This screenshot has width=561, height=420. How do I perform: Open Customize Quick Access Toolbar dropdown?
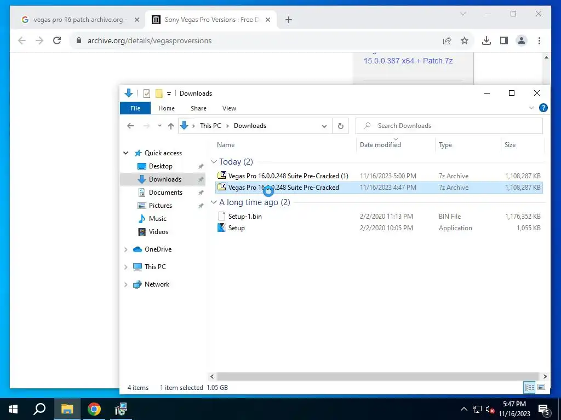[x=169, y=94]
